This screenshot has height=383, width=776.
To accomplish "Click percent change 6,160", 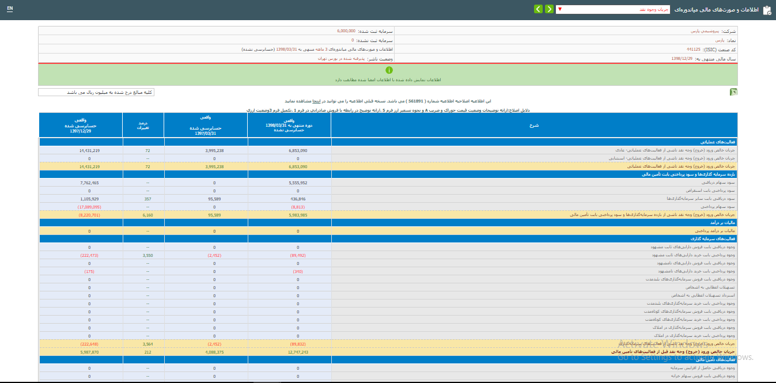I will pos(147,215).
